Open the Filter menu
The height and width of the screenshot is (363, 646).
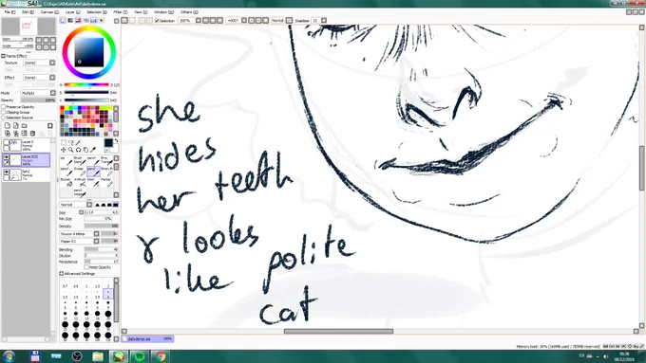pyautogui.click(x=121, y=12)
